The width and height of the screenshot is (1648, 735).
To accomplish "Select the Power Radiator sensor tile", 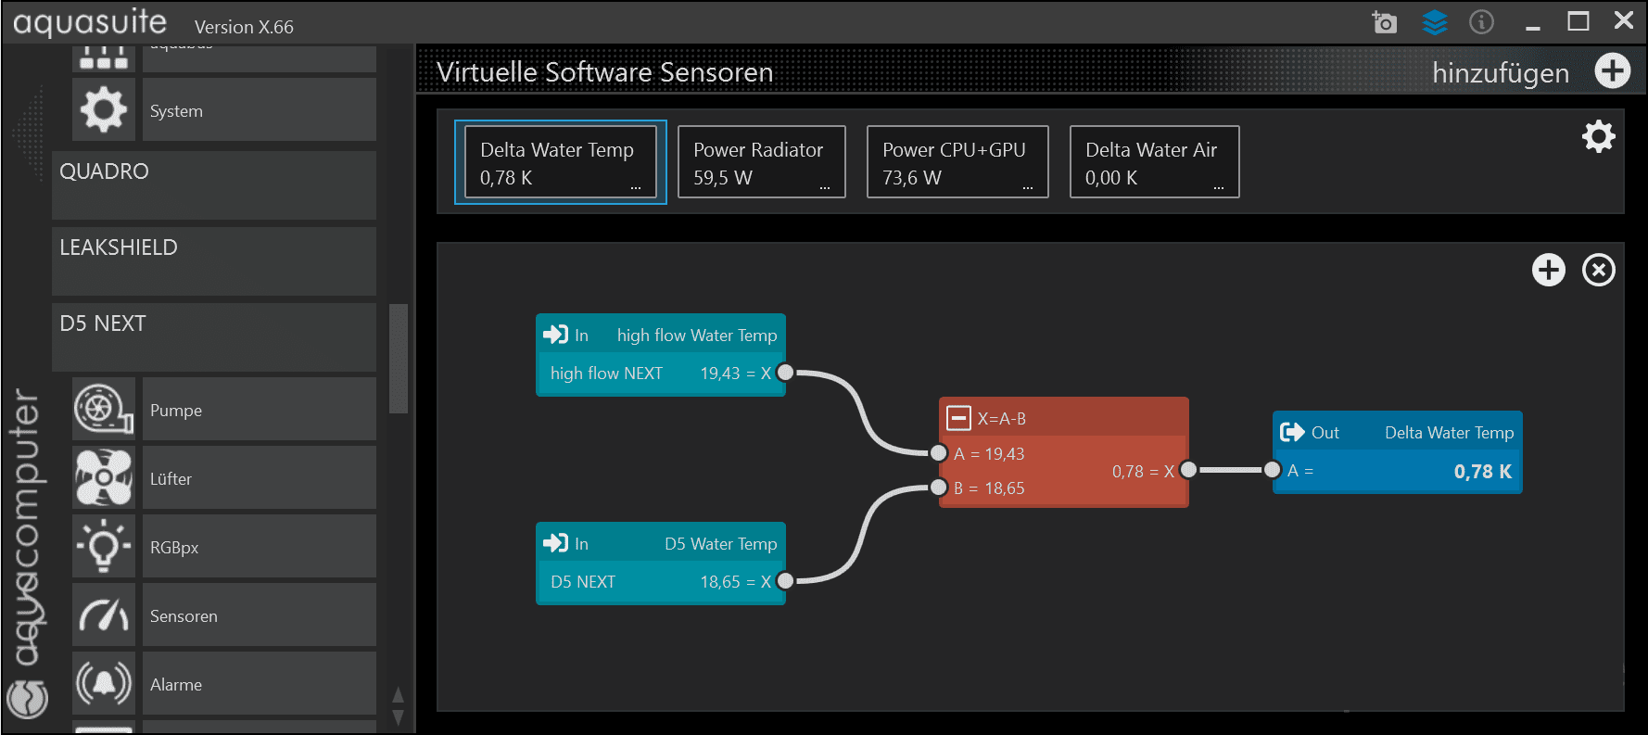I will point(761,162).
